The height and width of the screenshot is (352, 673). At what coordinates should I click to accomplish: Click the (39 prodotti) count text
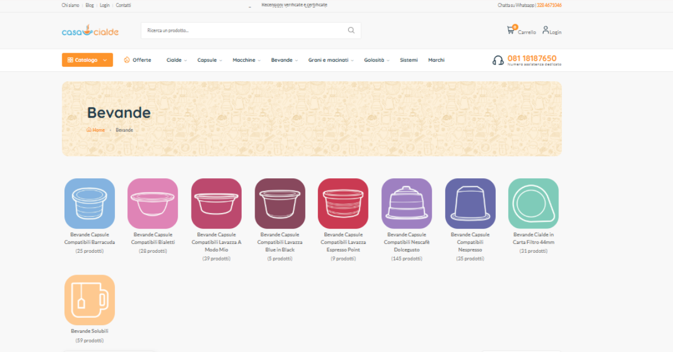(x=216, y=259)
